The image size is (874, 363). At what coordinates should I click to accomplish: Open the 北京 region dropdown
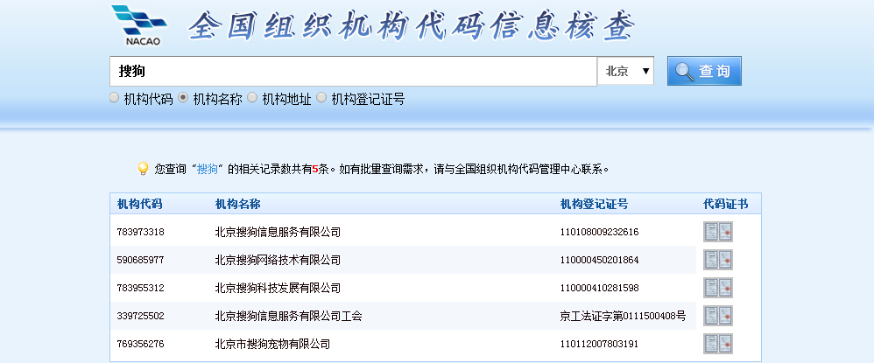pos(625,71)
